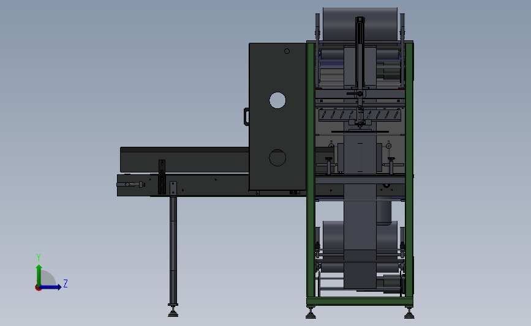The image size is (531, 326).
Task: Select the handle on the black panel's left edge
Action: 247,117
